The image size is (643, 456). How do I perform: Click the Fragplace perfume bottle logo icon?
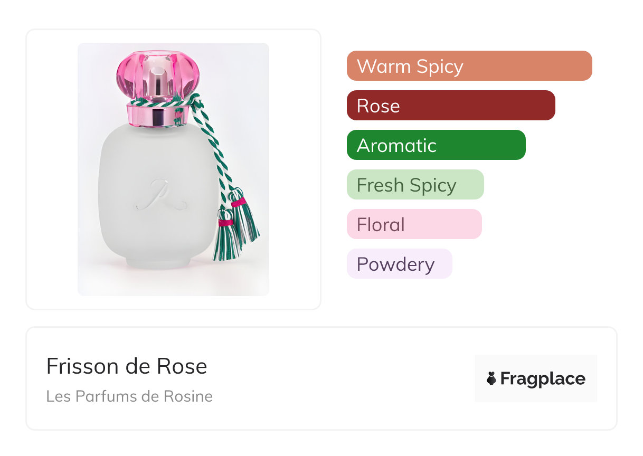(492, 378)
